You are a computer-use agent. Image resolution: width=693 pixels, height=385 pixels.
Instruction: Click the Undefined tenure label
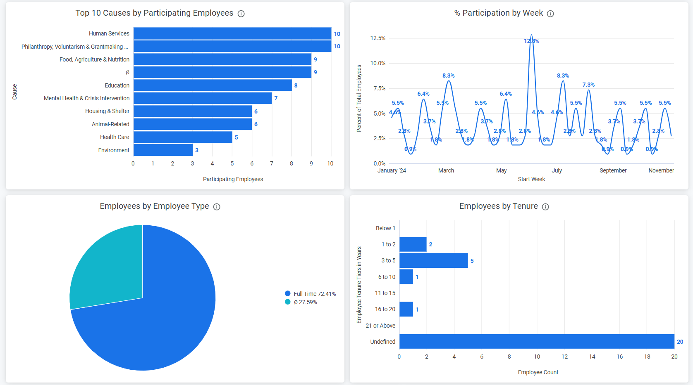[x=383, y=342]
